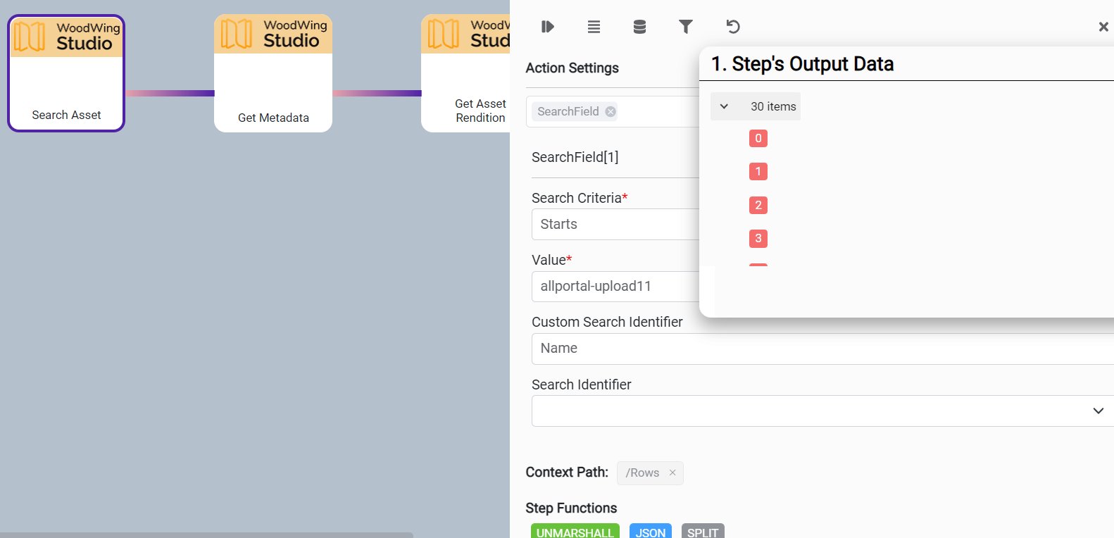Viewport: 1114px width, 538px height.
Task: Select the Get Metadata workflow step
Action: [x=273, y=73]
